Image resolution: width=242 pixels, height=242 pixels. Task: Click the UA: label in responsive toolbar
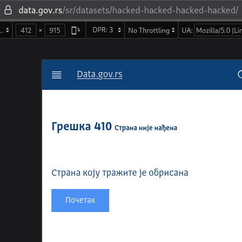point(187,31)
